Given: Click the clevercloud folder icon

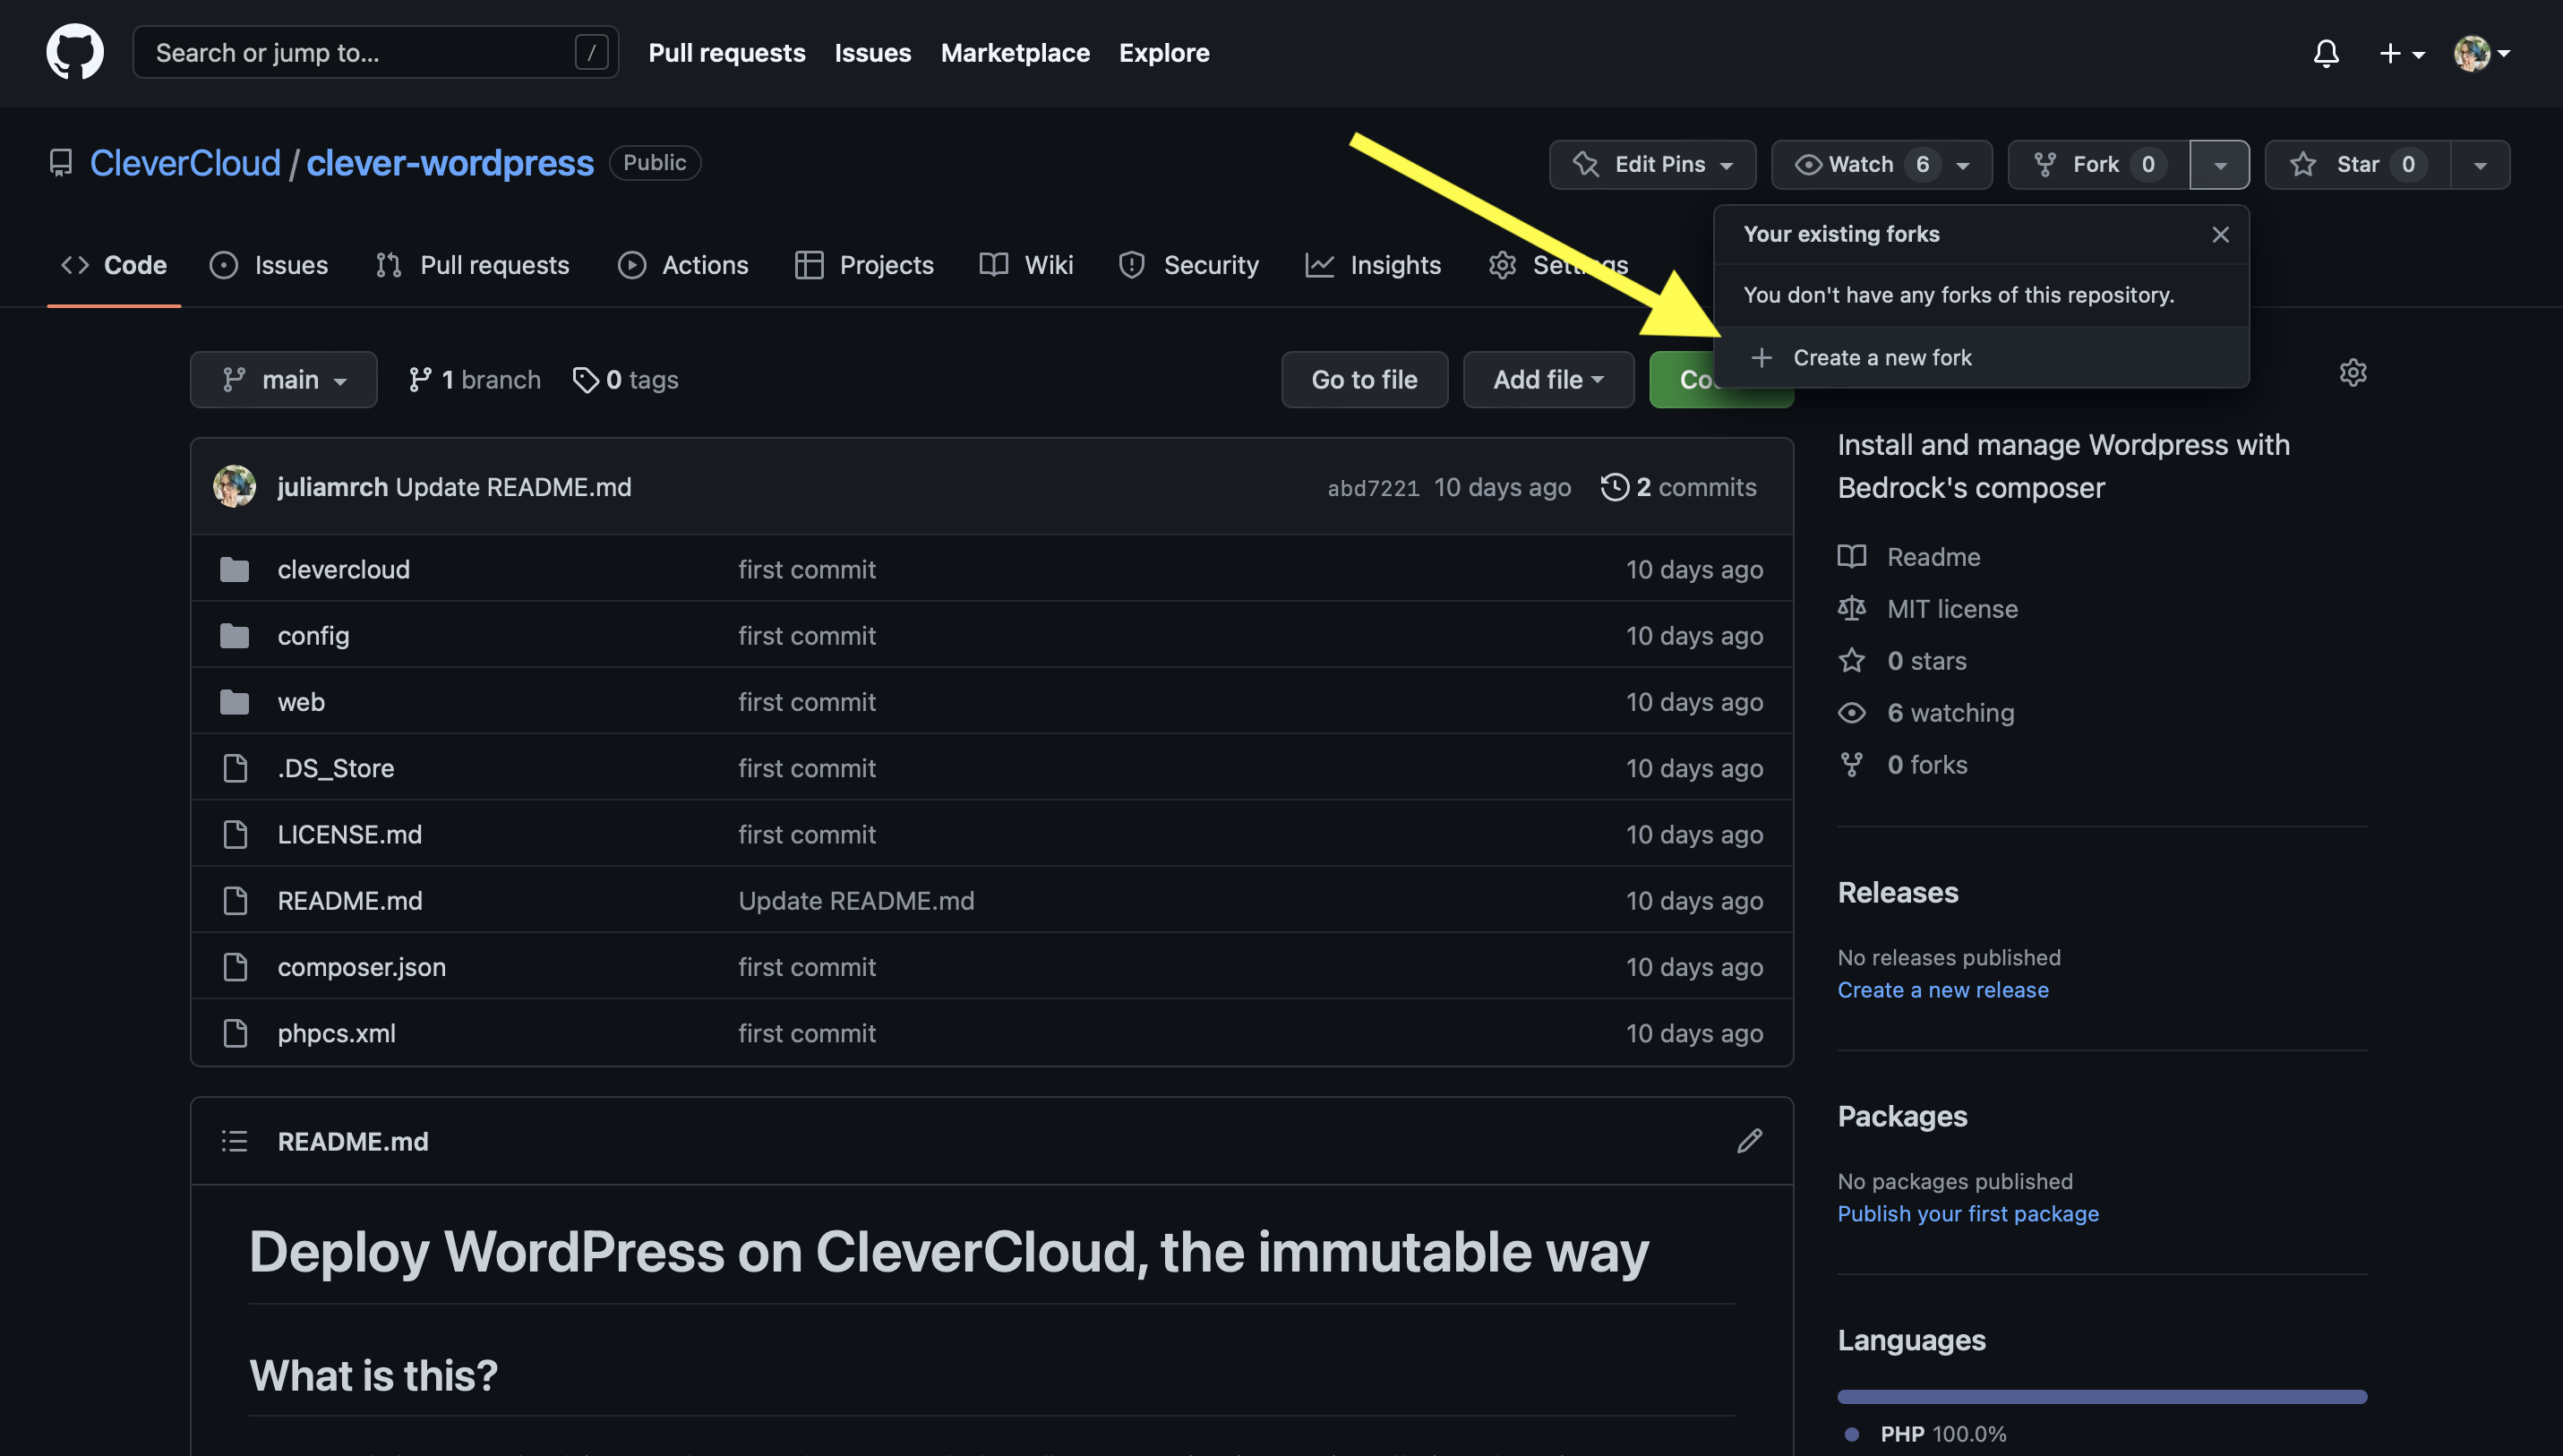Looking at the screenshot, I should (x=234, y=569).
